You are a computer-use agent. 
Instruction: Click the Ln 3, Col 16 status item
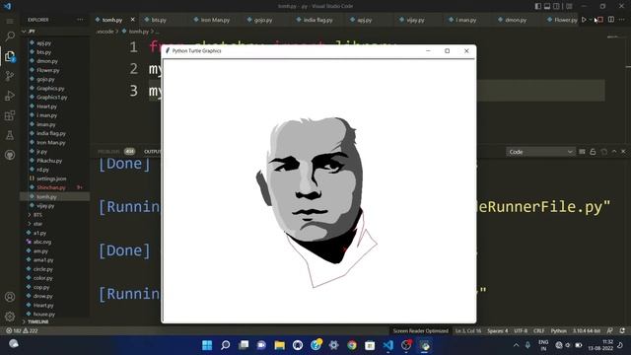[468, 331]
